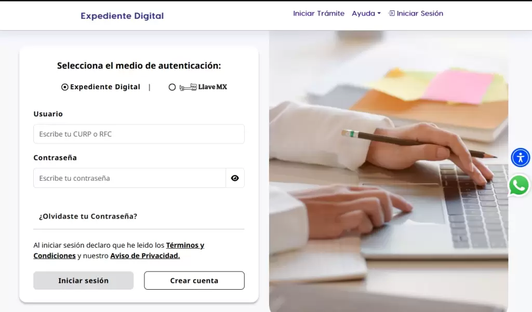This screenshot has width=532, height=312.
Task: Toggle the password visibility eye icon
Action: [235, 178]
